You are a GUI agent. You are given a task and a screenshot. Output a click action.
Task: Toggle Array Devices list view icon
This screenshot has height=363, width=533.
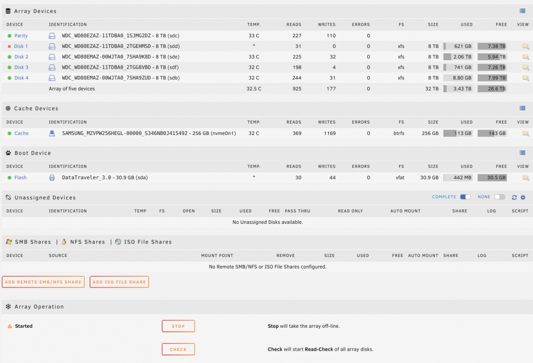522,11
